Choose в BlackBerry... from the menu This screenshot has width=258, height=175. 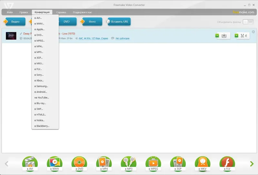[x=45, y=126]
